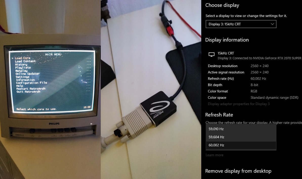Click the Bit depth value 8-bit

254,85
